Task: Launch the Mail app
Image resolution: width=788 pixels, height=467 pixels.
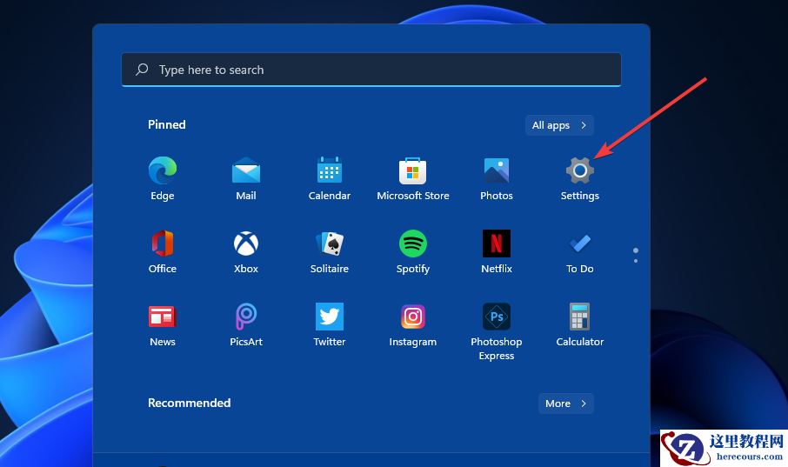Action: coord(246,178)
